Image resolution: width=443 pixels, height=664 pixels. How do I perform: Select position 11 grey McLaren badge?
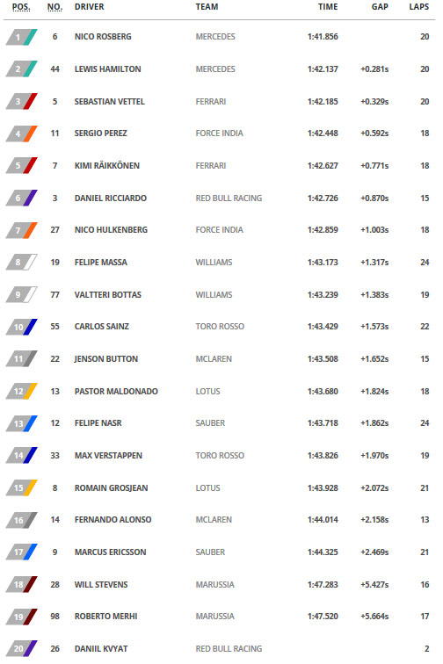pos(22,359)
